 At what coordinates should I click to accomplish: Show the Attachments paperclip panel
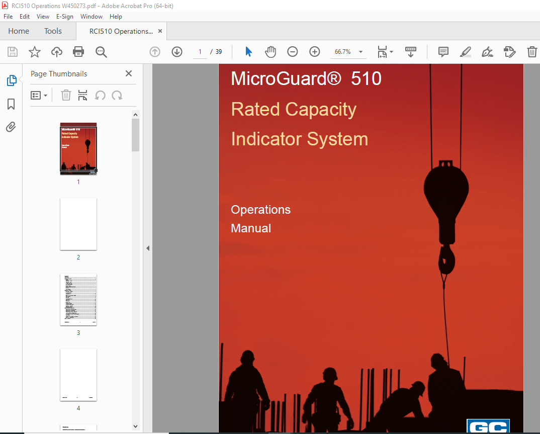pos(11,127)
